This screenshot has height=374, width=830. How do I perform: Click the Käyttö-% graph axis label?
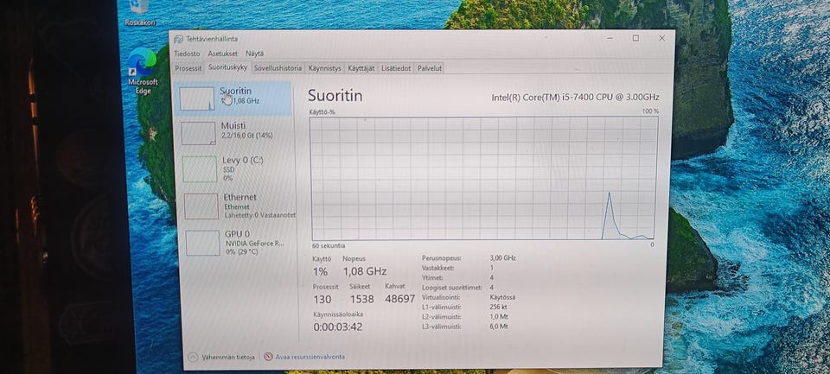[x=322, y=112]
